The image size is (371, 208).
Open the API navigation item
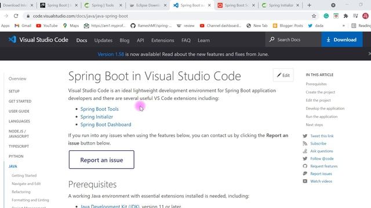pyautogui.click(x=140, y=40)
